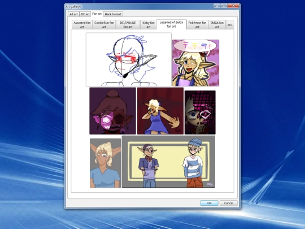Image resolution: width=305 pixels, height=229 pixels.
Task: Open the pink grid shushing character artwork
Action: 200,113
